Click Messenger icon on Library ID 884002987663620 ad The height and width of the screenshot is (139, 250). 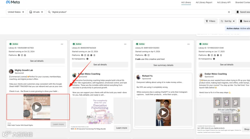[x=91, y=55]
